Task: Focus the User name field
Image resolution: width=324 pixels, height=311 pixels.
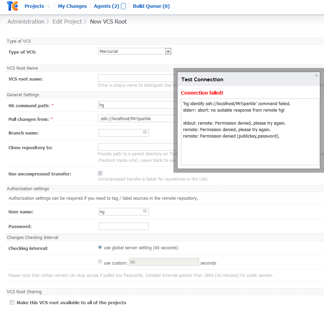Action: pos(124,212)
